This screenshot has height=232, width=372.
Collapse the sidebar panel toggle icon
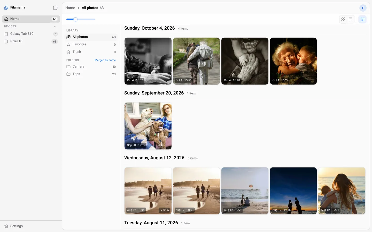tap(55, 8)
